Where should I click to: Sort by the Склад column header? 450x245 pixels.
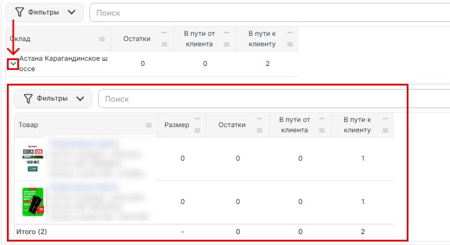(x=20, y=39)
